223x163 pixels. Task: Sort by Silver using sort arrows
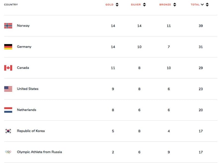point(144,5)
